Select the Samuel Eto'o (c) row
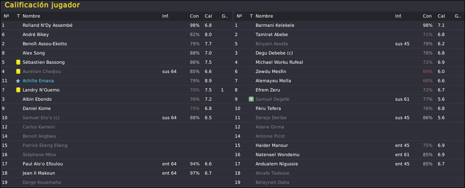Viewport: 465px width, 188px height. (116, 118)
